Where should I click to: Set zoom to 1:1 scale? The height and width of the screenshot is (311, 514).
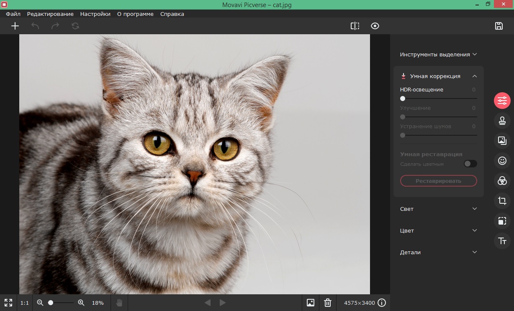point(25,303)
